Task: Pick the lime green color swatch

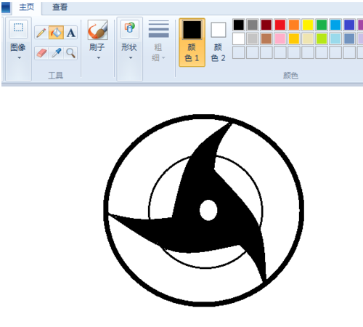Action: pos(322,39)
